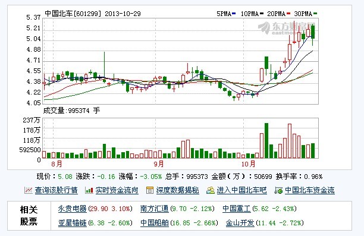The height and width of the screenshot is (236, 364).
Task: Select related stock 永贵电器
Action: 72,209
